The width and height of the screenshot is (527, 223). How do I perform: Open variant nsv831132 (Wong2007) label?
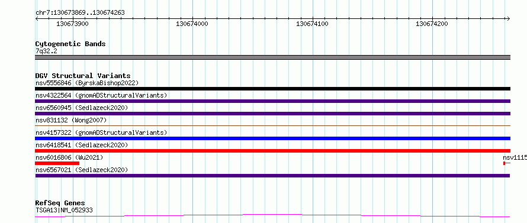point(71,120)
